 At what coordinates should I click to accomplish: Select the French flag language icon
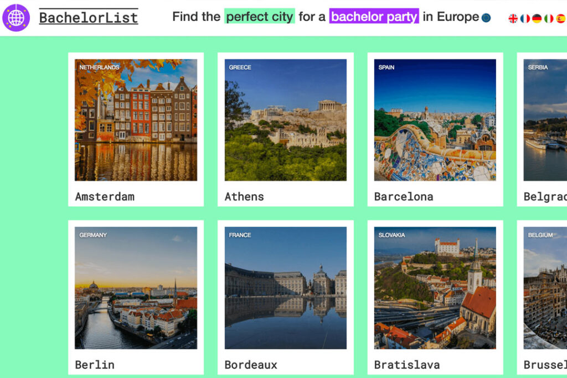click(x=525, y=18)
